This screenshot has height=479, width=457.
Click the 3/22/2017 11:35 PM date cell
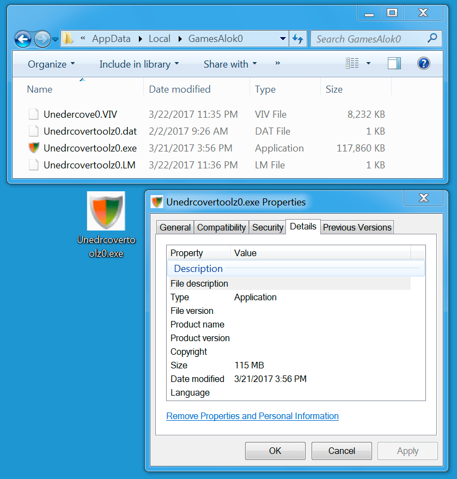(193, 114)
